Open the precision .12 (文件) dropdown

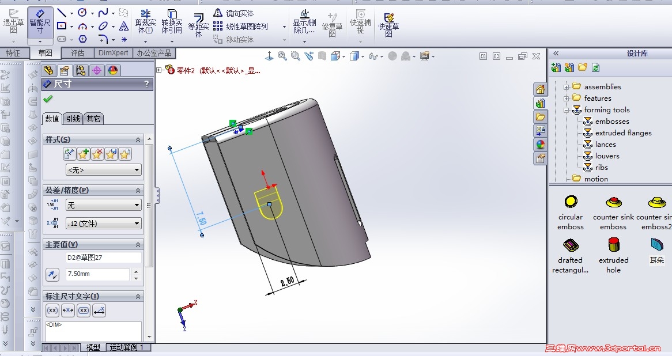[x=103, y=223]
